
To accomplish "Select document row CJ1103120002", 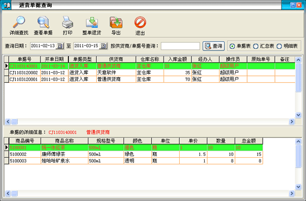I will [150, 73].
